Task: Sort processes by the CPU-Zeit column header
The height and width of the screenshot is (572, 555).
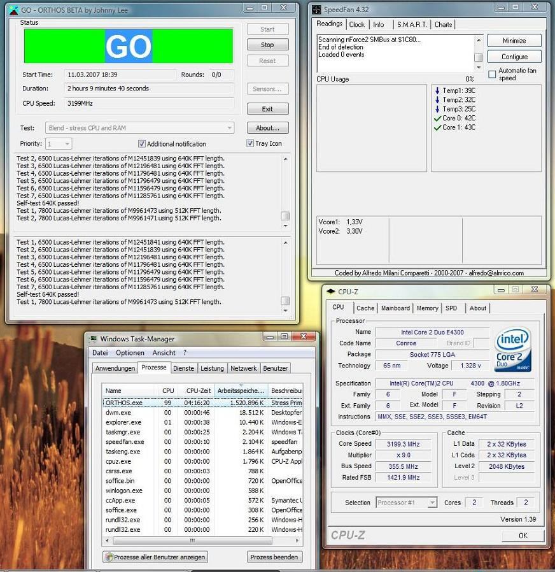Action: coord(197,390)
